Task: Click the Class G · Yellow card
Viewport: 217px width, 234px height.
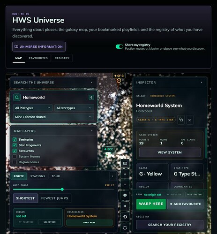Action: pos(152,172)
